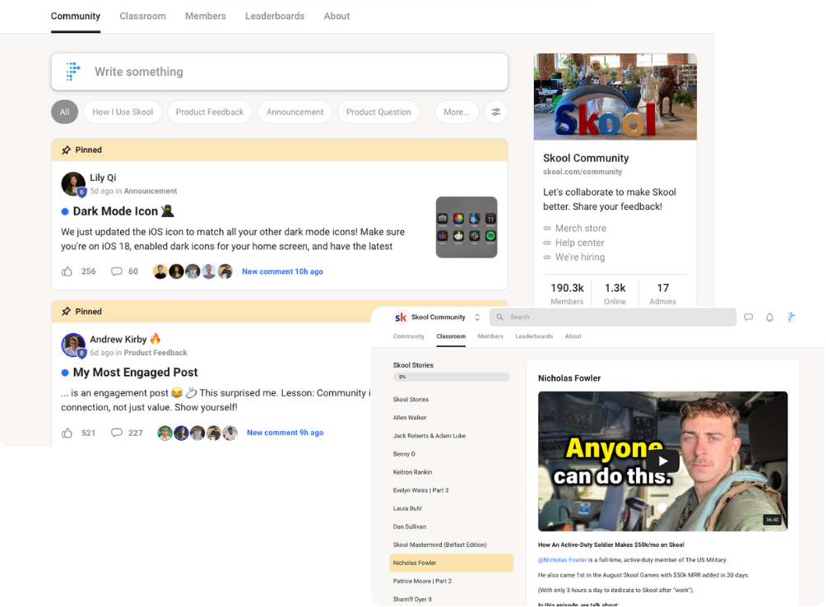Open the About tab in main window
This screenshot has width=826, height=607.
pos(336,16)
